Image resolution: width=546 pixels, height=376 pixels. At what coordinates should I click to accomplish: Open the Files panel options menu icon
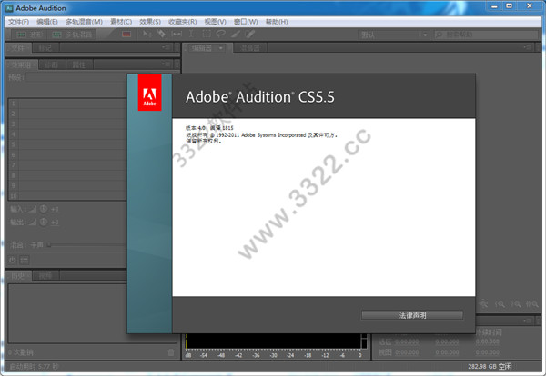point(167,47)
